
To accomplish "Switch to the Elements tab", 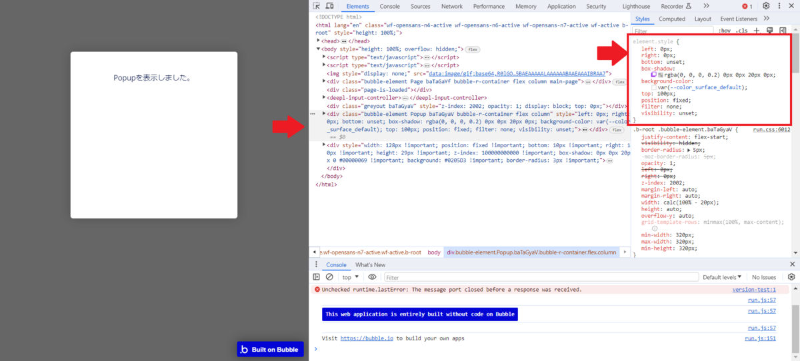I will pyautogui.click(x=357, y=6).
